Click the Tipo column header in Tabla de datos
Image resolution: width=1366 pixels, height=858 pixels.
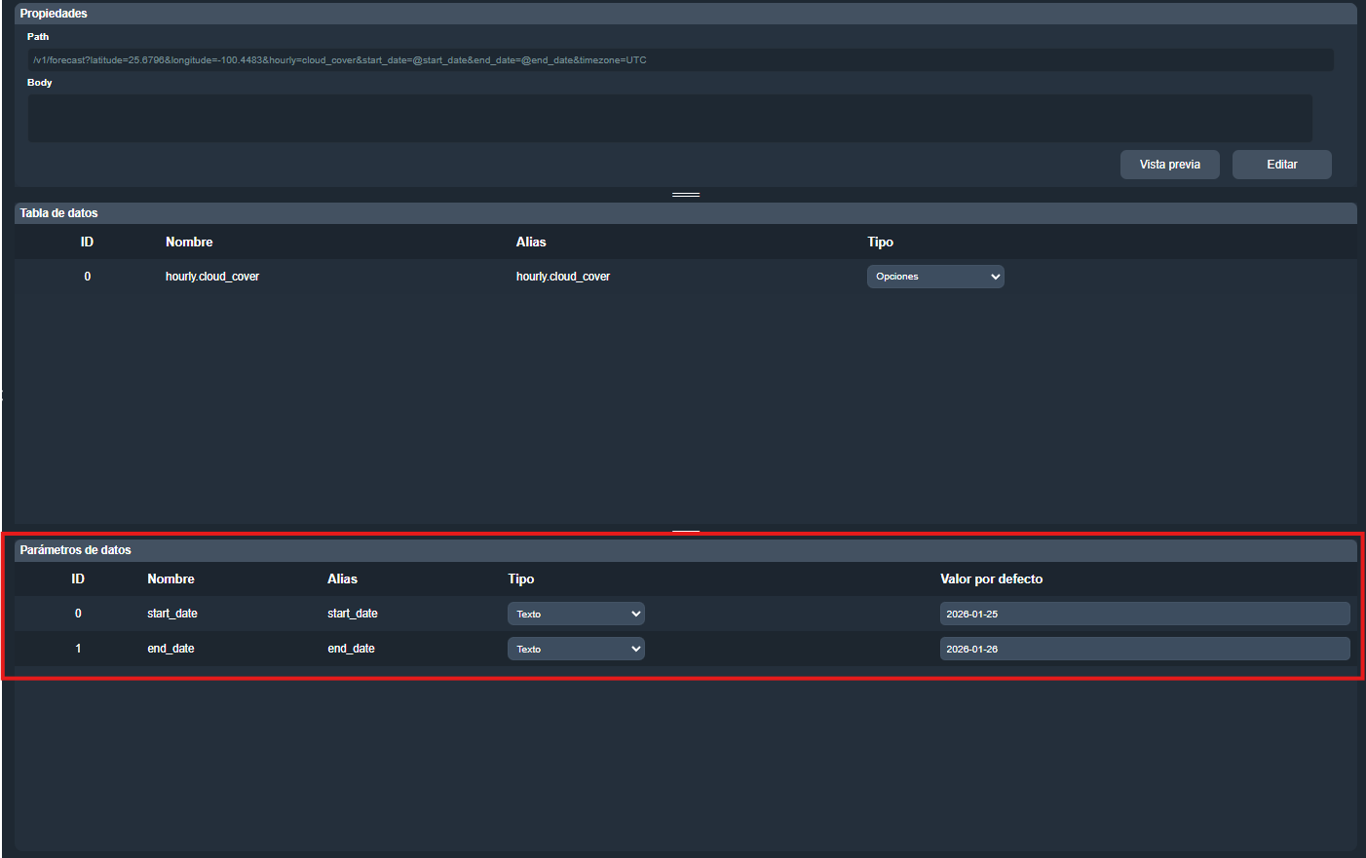pyautogui.click(x=880, y=242)
